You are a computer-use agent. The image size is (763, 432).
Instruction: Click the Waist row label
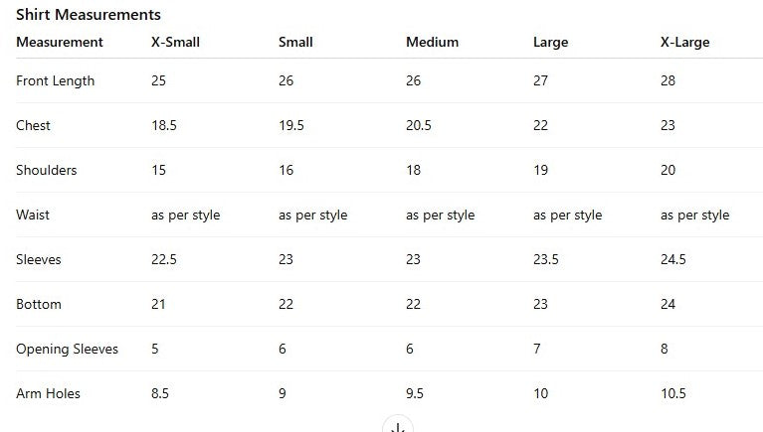click(x=33, y=215)
